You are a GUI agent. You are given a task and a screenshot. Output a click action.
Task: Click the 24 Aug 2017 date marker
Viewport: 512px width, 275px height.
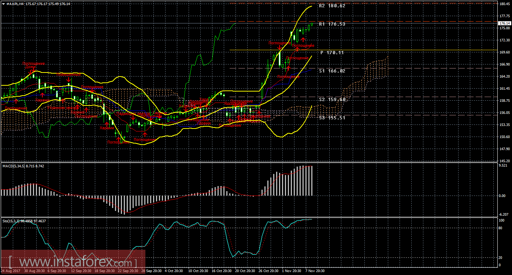click(11, 271)
